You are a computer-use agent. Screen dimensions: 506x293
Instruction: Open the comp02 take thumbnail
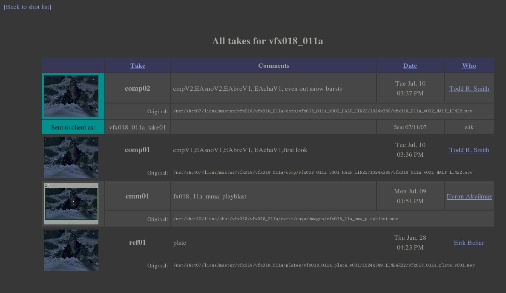(71, 96)
